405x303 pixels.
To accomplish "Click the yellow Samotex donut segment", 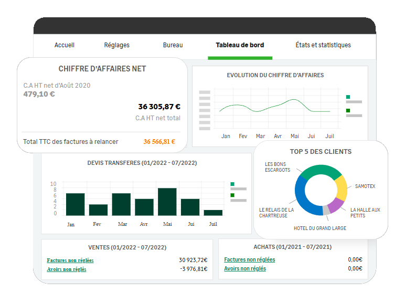I will 341,188.
